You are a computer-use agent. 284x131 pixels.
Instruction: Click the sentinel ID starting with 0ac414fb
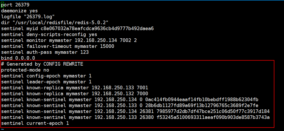click(x=202, y=100)
